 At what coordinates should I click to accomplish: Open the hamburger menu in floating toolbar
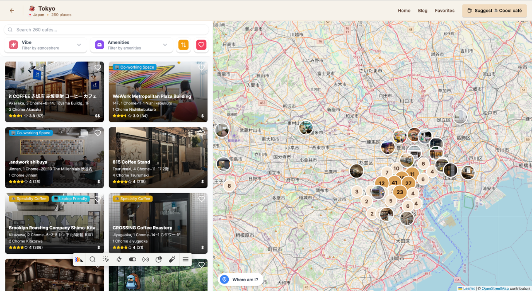(185, 260)
